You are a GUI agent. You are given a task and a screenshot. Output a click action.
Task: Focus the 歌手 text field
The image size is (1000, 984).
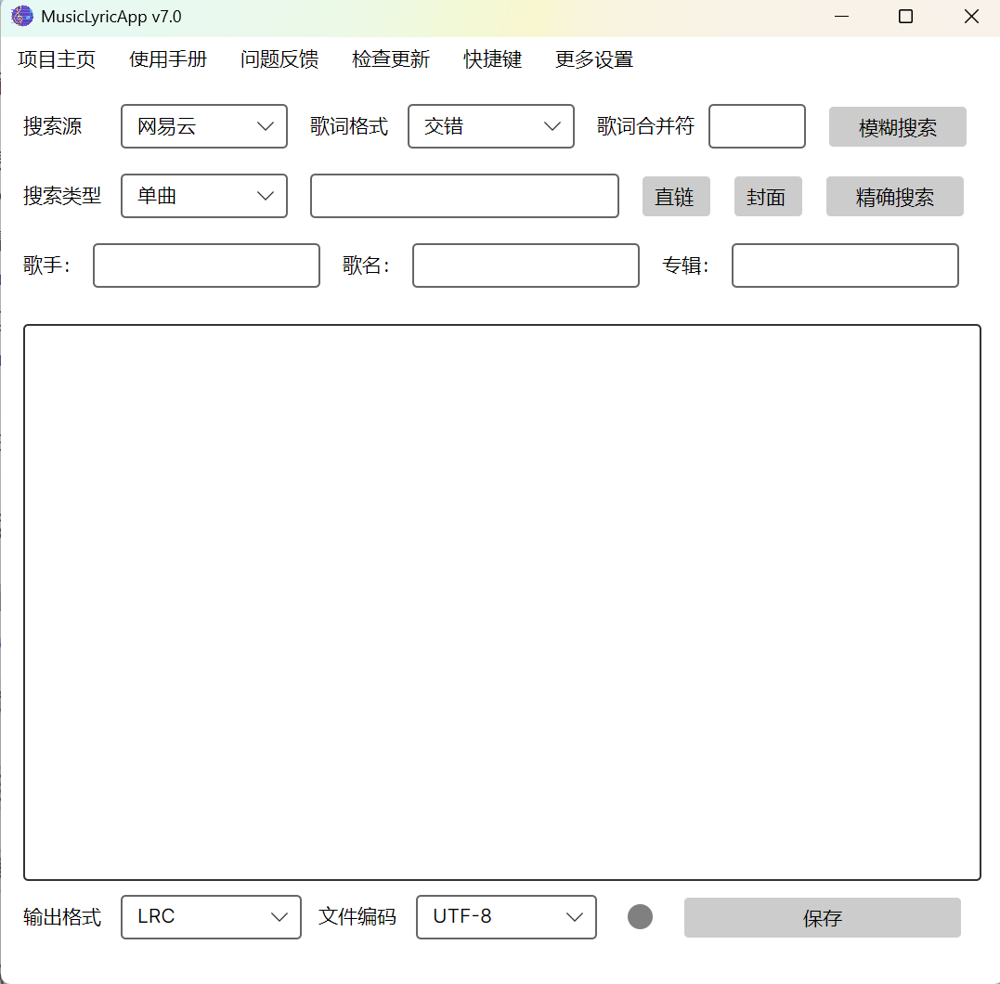pyautogui.click(x=206, y=265)
